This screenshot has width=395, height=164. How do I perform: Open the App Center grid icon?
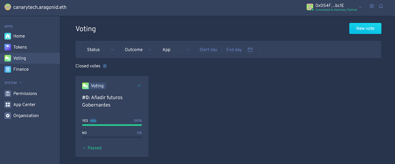tap(8, 105)
